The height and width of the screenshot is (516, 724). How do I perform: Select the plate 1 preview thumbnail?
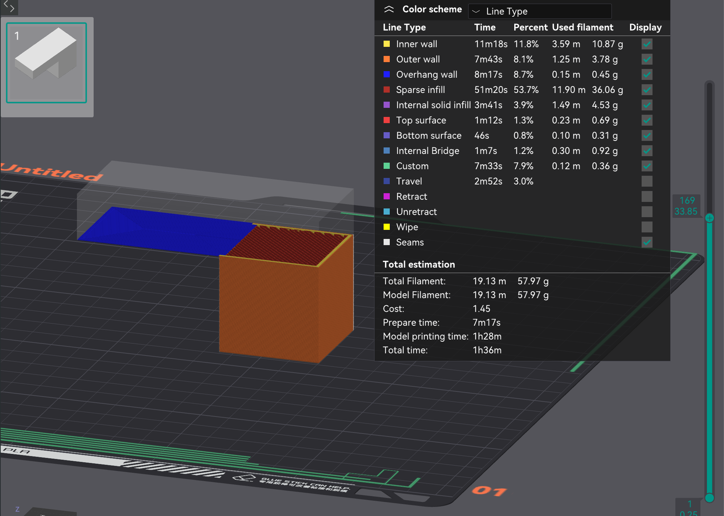(x=47, y=62)
